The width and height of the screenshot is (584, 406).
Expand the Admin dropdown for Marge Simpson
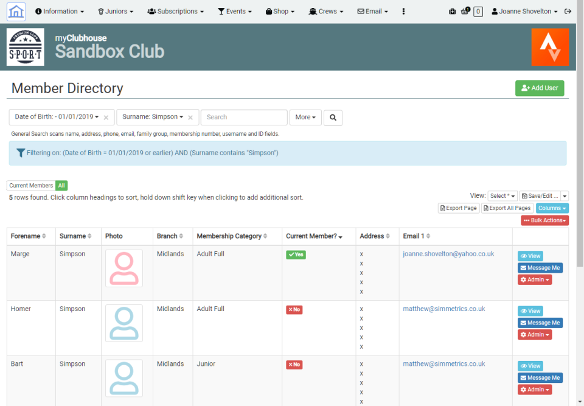tap(534, 279)
